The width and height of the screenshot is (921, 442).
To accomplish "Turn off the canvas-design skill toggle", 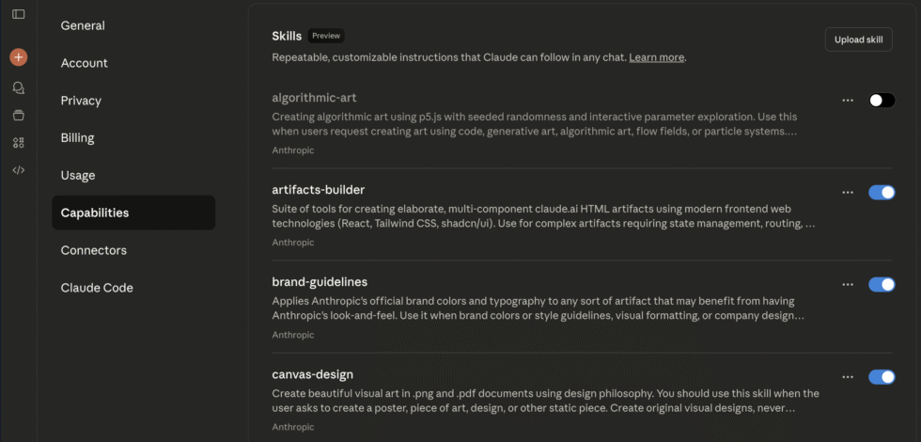I will (882, 377).
